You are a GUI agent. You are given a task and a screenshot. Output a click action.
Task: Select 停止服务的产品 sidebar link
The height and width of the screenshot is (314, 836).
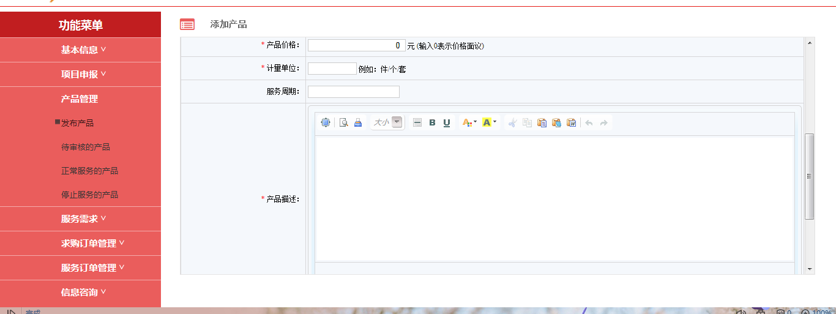(89, 195)
